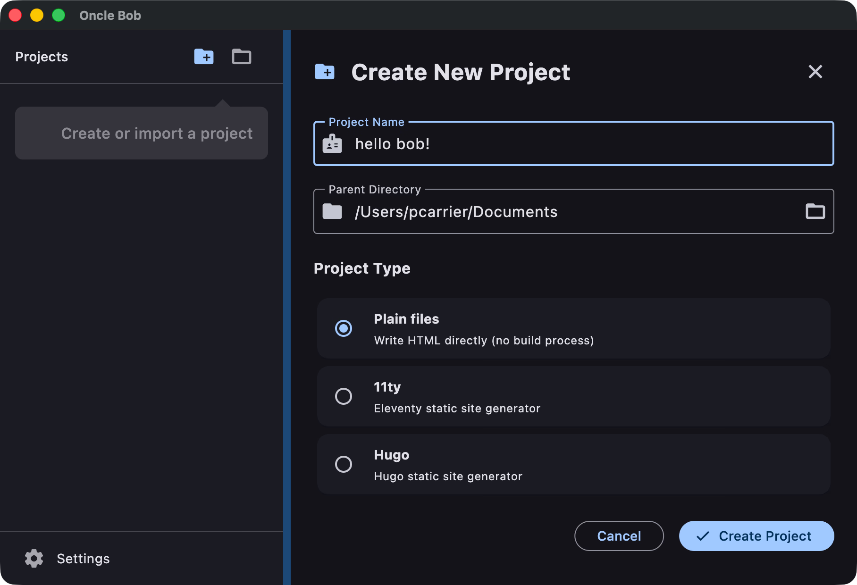Browse directories with the folder icon on the right
This screenshot has height=585, width=857.
[815, 211]
